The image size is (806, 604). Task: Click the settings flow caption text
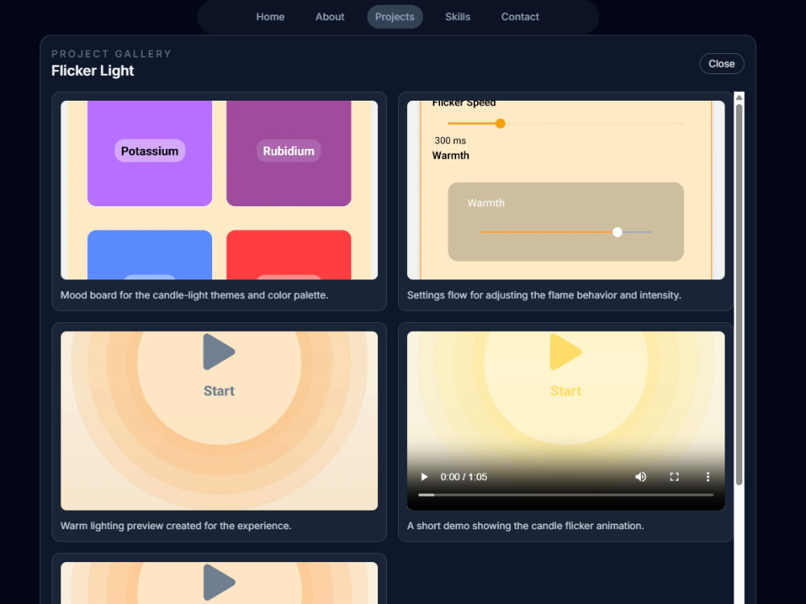click(544, 296)
